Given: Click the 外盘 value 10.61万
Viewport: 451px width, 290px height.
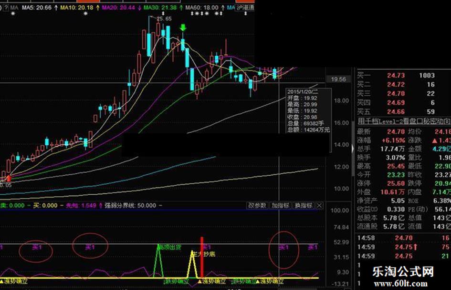Looking at the screenshot, I should 392,192.
